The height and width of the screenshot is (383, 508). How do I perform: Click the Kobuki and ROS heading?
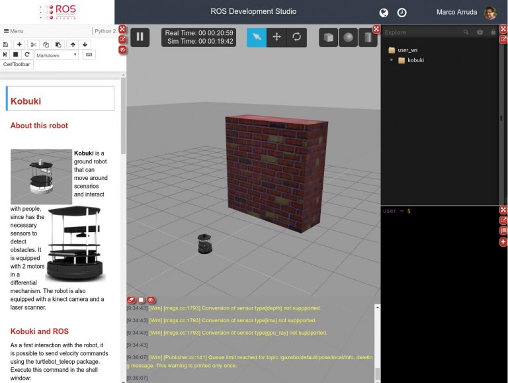[40, 331]
